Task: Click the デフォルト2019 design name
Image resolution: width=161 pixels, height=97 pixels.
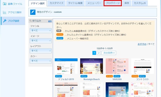Action: click(x=66, y=79)
